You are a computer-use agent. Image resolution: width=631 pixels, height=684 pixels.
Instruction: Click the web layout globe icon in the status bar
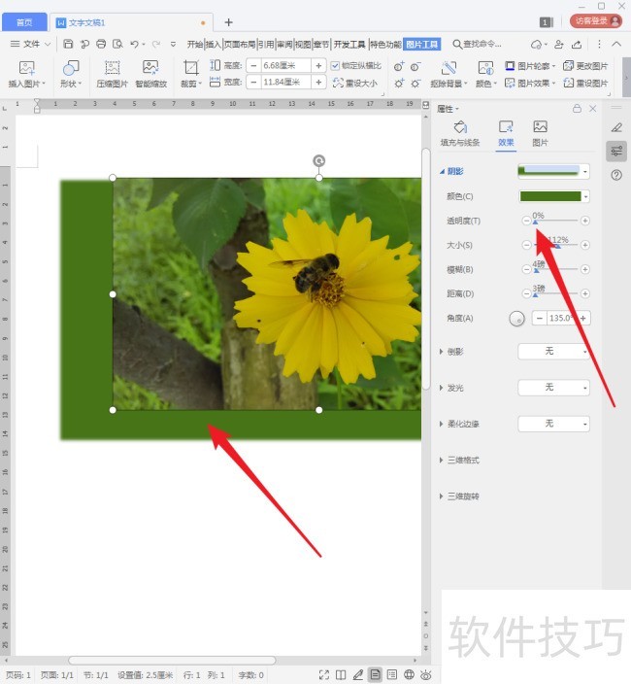tap(409, 675)
